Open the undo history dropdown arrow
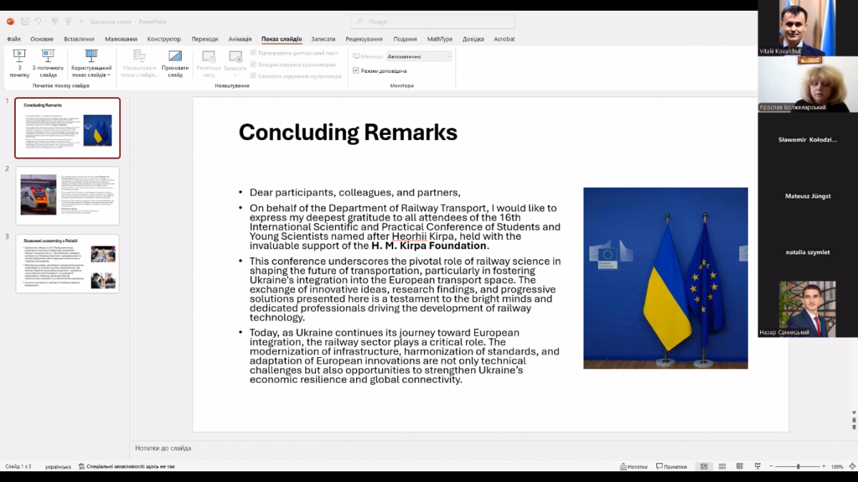Viewport: 858px width, 482px height. pos(45,21)
